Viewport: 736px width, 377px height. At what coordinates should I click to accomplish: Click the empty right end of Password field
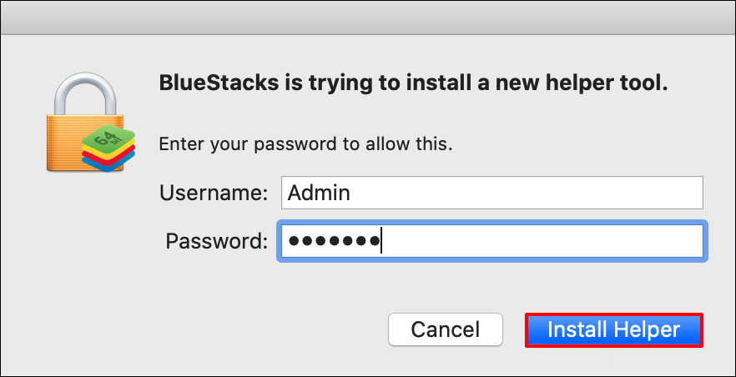tap(651, 241)
